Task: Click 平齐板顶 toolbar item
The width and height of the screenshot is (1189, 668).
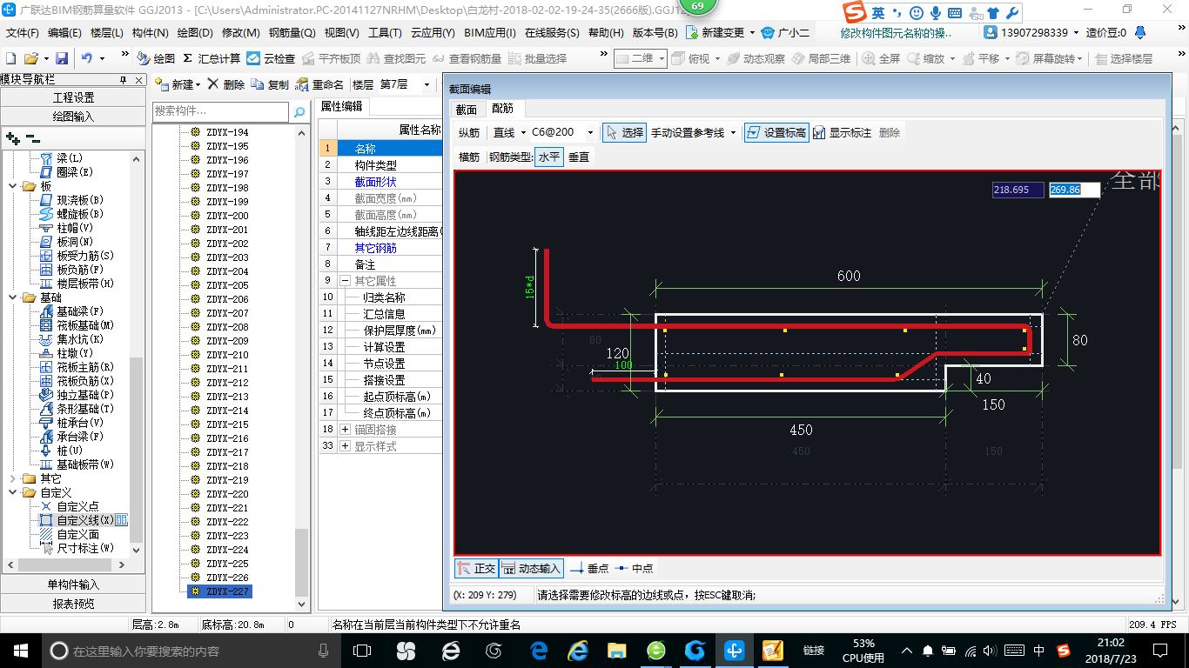Action: coord(331,58)
